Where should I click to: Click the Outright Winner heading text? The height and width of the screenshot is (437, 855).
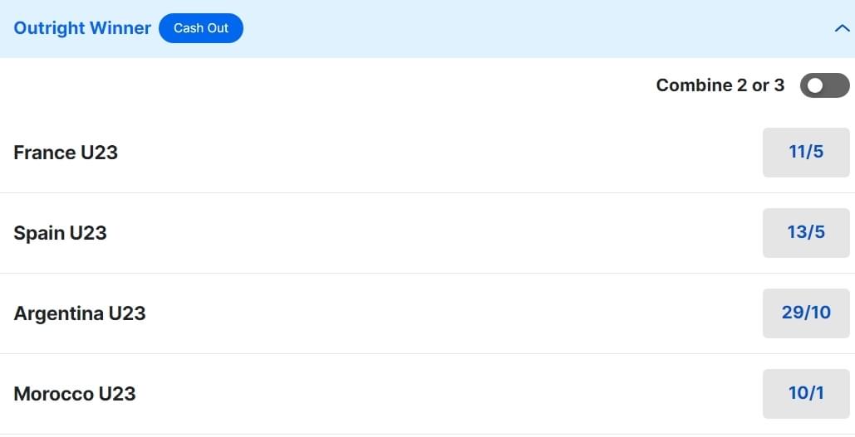(82, 28)
